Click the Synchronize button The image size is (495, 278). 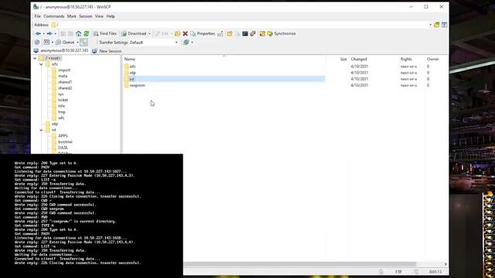282,33
